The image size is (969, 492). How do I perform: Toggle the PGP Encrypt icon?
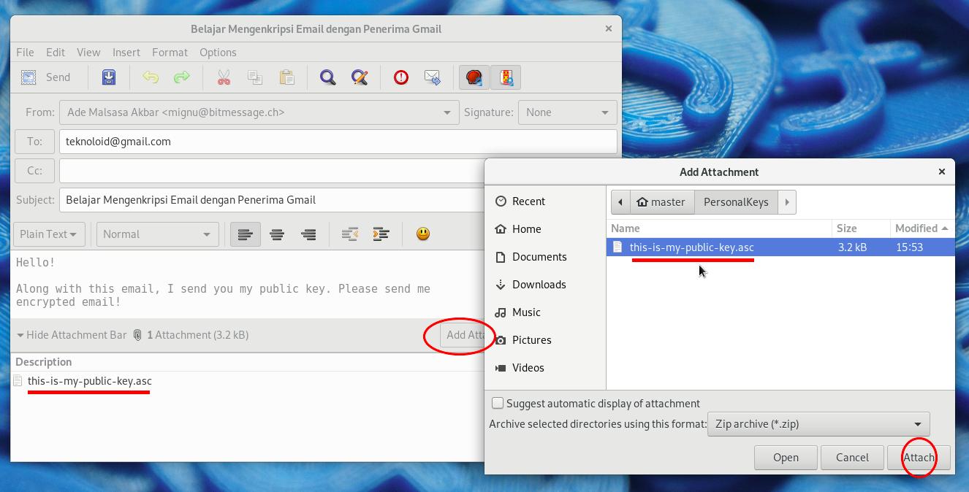pos(506,77)
